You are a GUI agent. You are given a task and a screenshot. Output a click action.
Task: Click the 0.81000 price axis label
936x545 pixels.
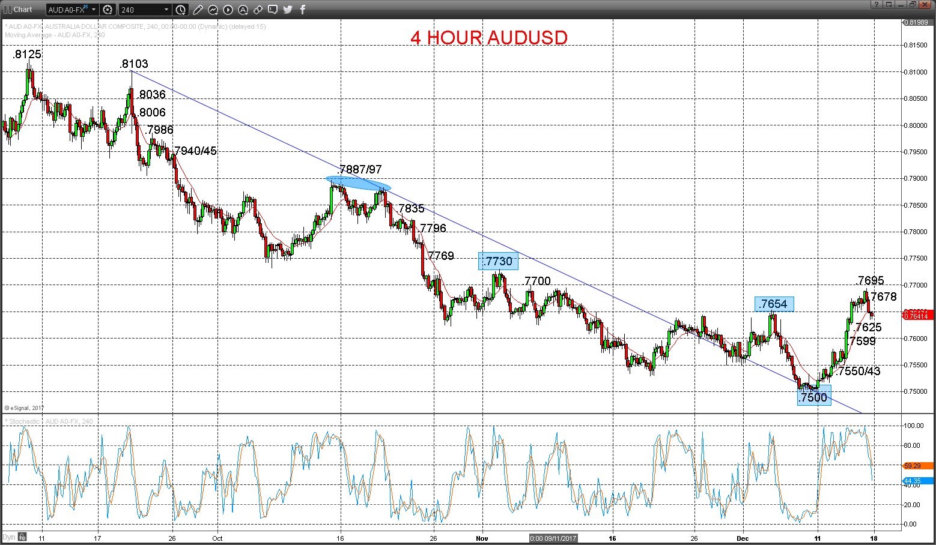(916, 72)
